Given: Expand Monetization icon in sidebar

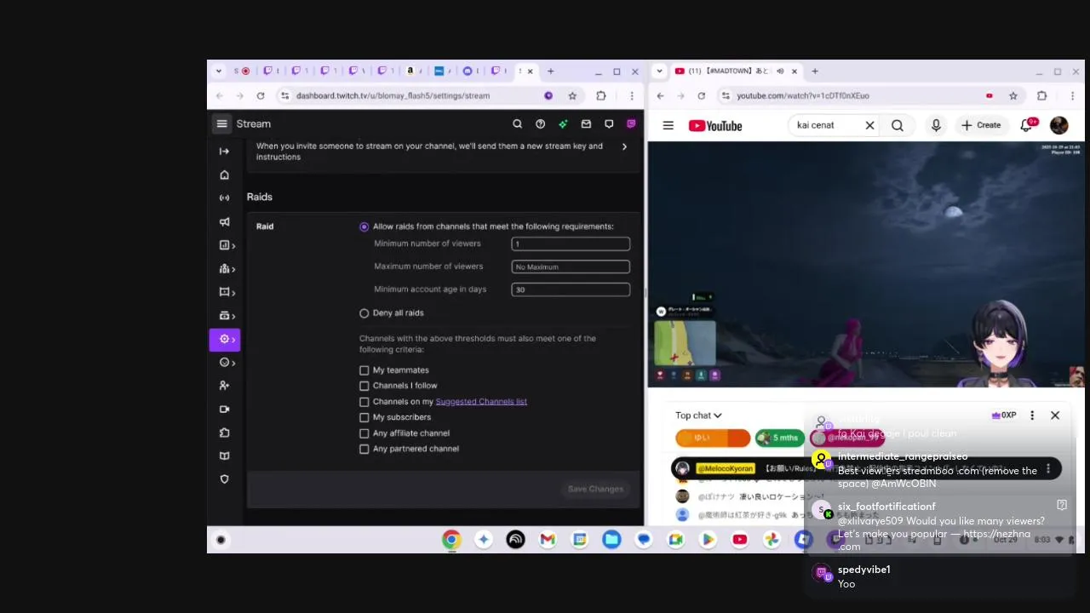Looking at the screenshot, I should click(225, 315).
